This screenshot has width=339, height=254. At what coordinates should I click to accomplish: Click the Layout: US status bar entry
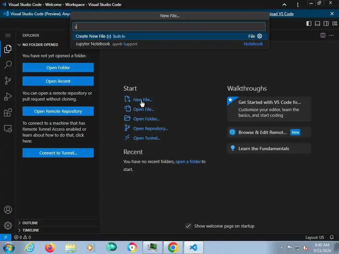(315, 237)
